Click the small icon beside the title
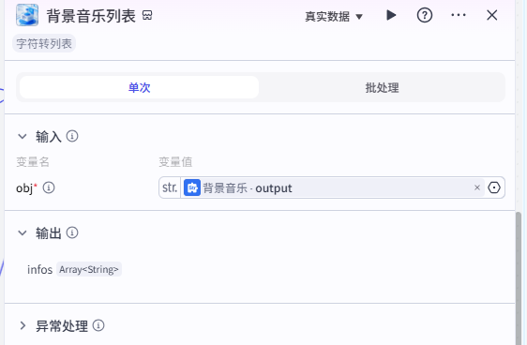This screenshot has height=345, width=527. tap(147, 15)
